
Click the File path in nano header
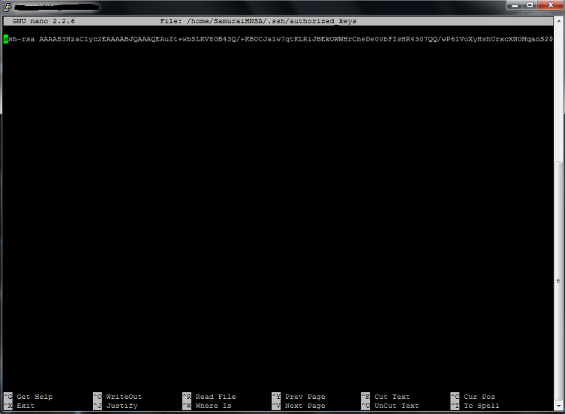(x=258, y=21)
